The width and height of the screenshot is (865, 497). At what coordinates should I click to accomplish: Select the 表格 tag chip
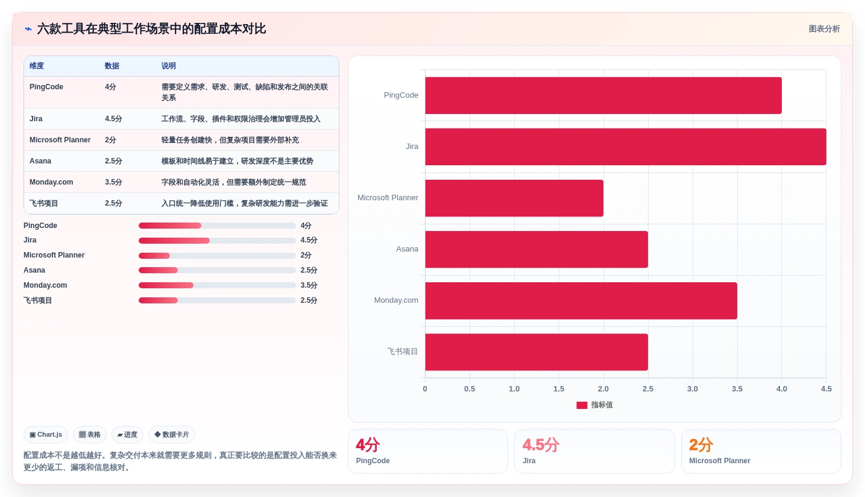90,435
